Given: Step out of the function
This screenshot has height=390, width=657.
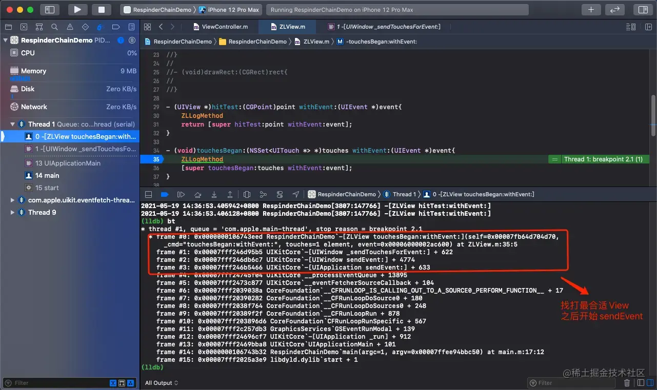Looking at the screenshot, I should 230,194.
